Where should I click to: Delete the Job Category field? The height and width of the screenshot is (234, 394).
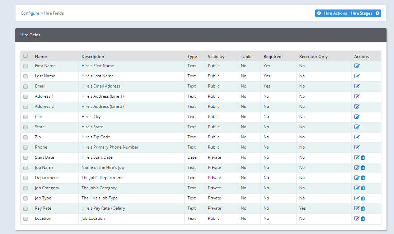[x=363, y=188]
